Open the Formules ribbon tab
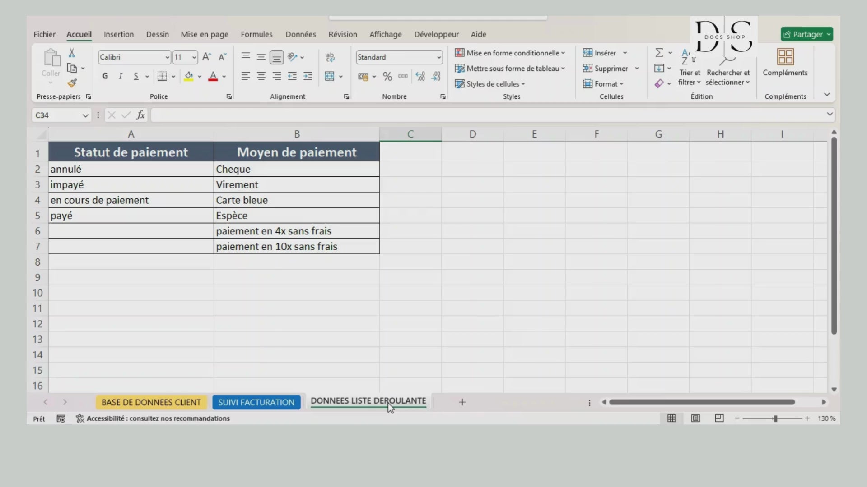Viewport: 867px width, 487px height. (x=256, y=34)
